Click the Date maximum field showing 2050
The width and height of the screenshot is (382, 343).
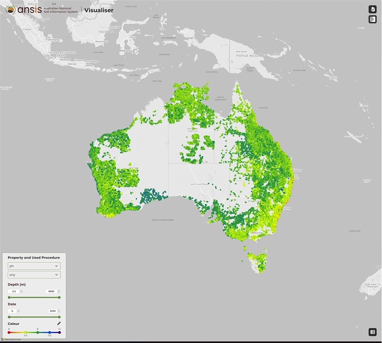tap(53, 311)
